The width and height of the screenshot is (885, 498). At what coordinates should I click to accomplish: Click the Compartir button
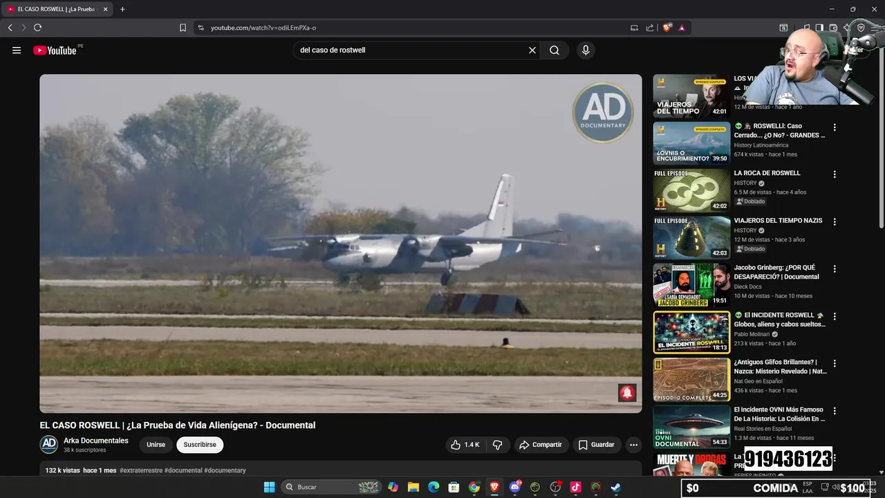541,445
